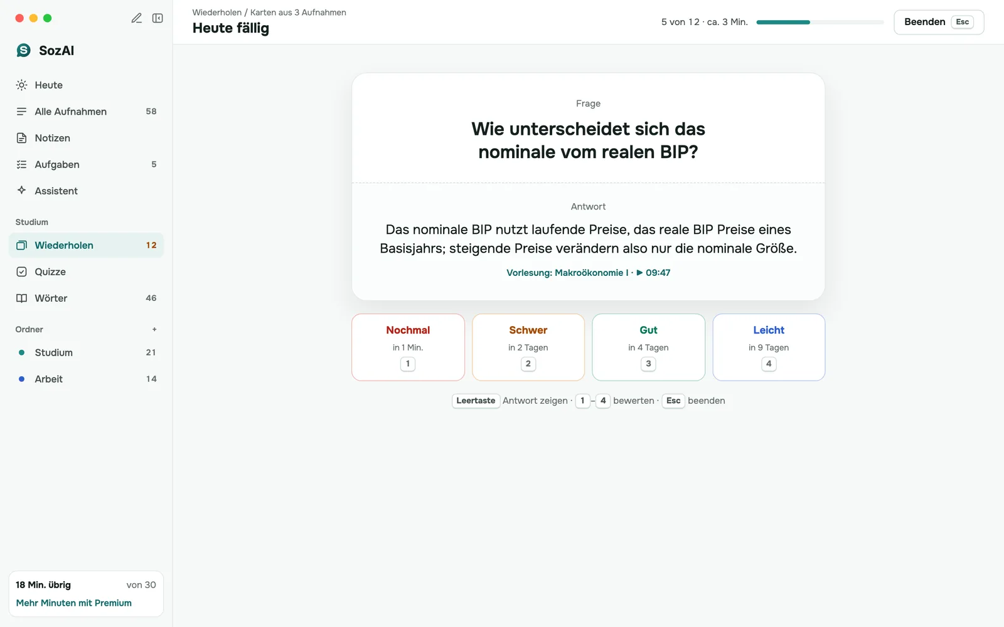Rate card as Leicht
The width and height of the screenshot is (1004, 627).
coord(769,347)
